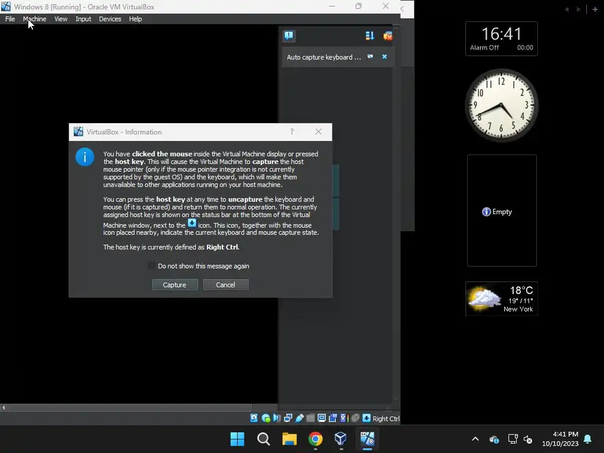604x453 pixels.
Task: Delete finished notifications icon
Action: pyautogui.click(x=388, y=36)
